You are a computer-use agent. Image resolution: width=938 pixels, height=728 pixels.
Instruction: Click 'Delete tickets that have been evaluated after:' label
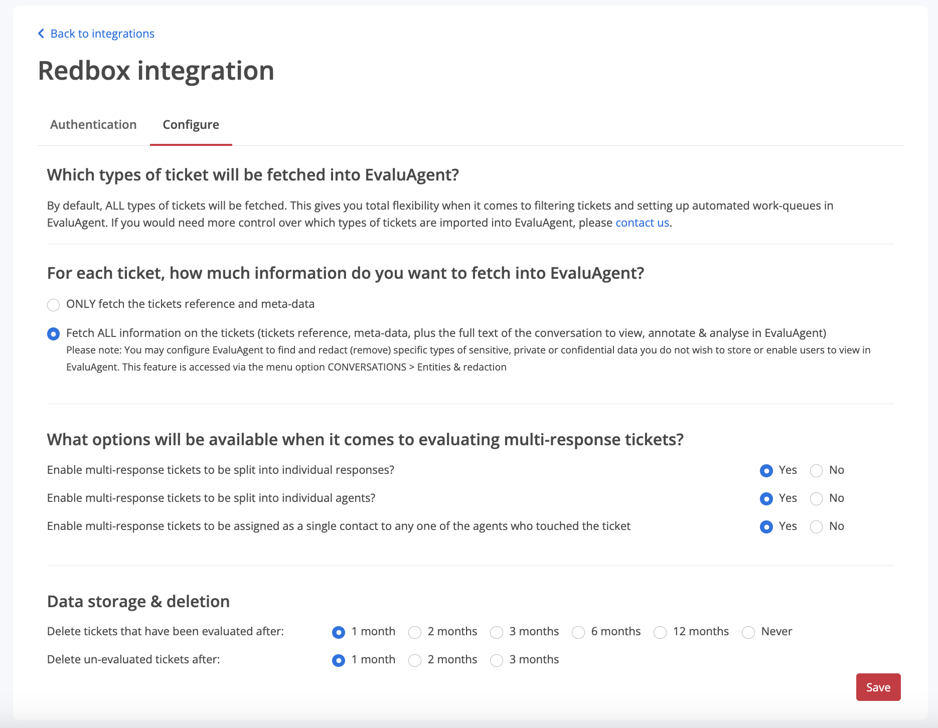pyautogui.click(x=166, y=631)
